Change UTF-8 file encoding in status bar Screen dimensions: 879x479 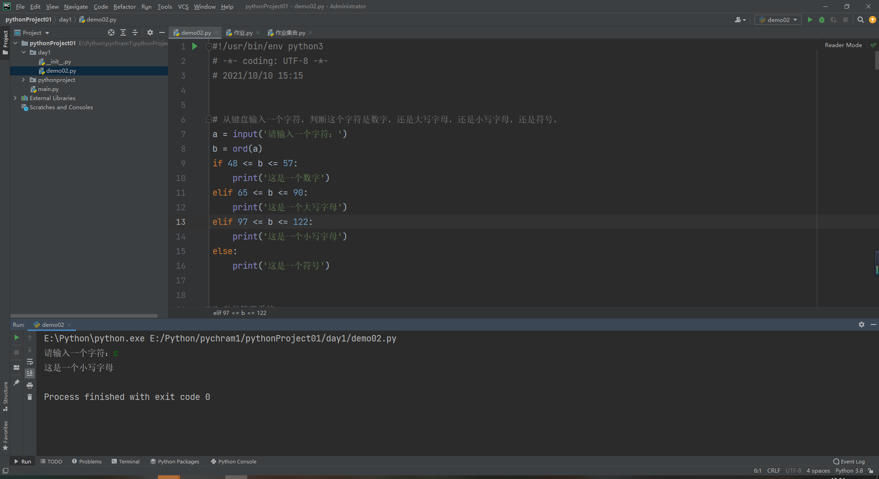tap(793, 470)
